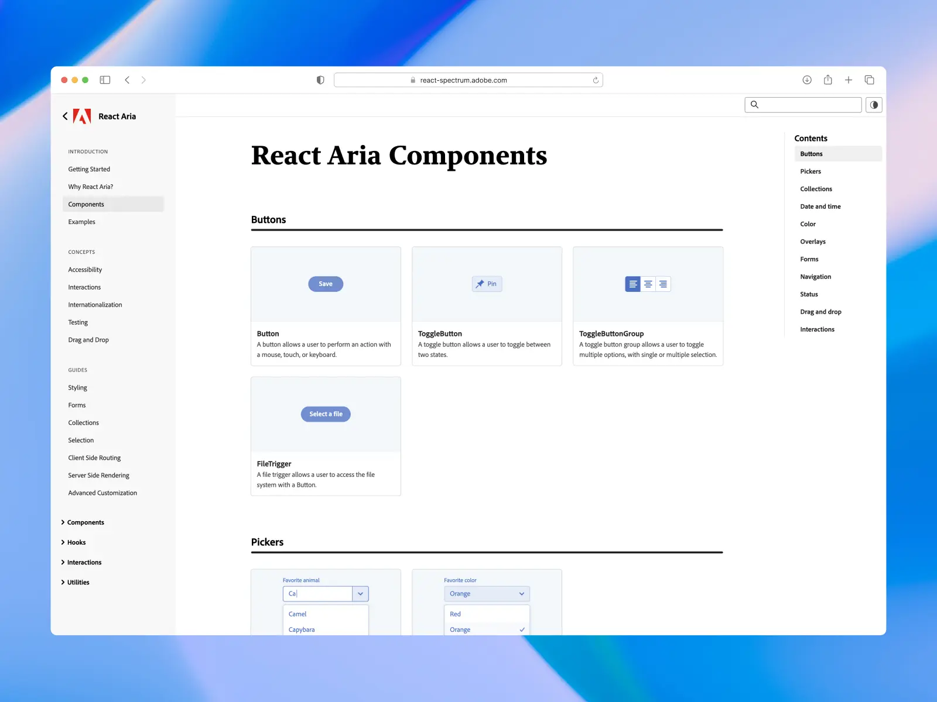Open a new tab with plus icon
Image resolution: width=937 pixels, height=702 pixels.
pyautogui.click(x=849, y=80)
